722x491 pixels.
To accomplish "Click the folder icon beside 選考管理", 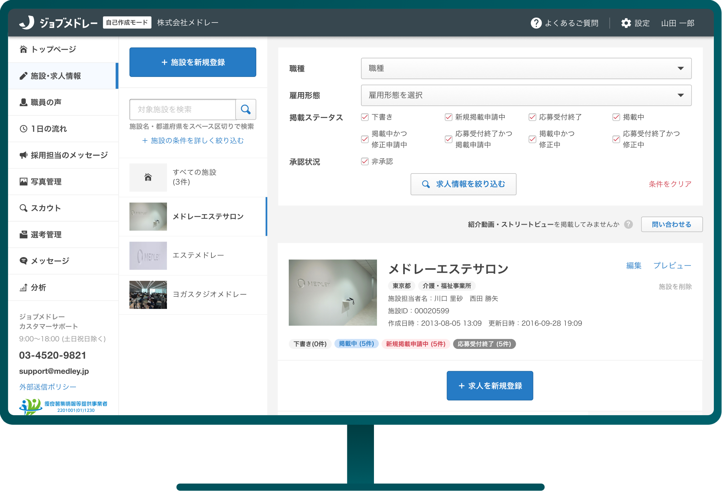I will click(x=23, y=235).
